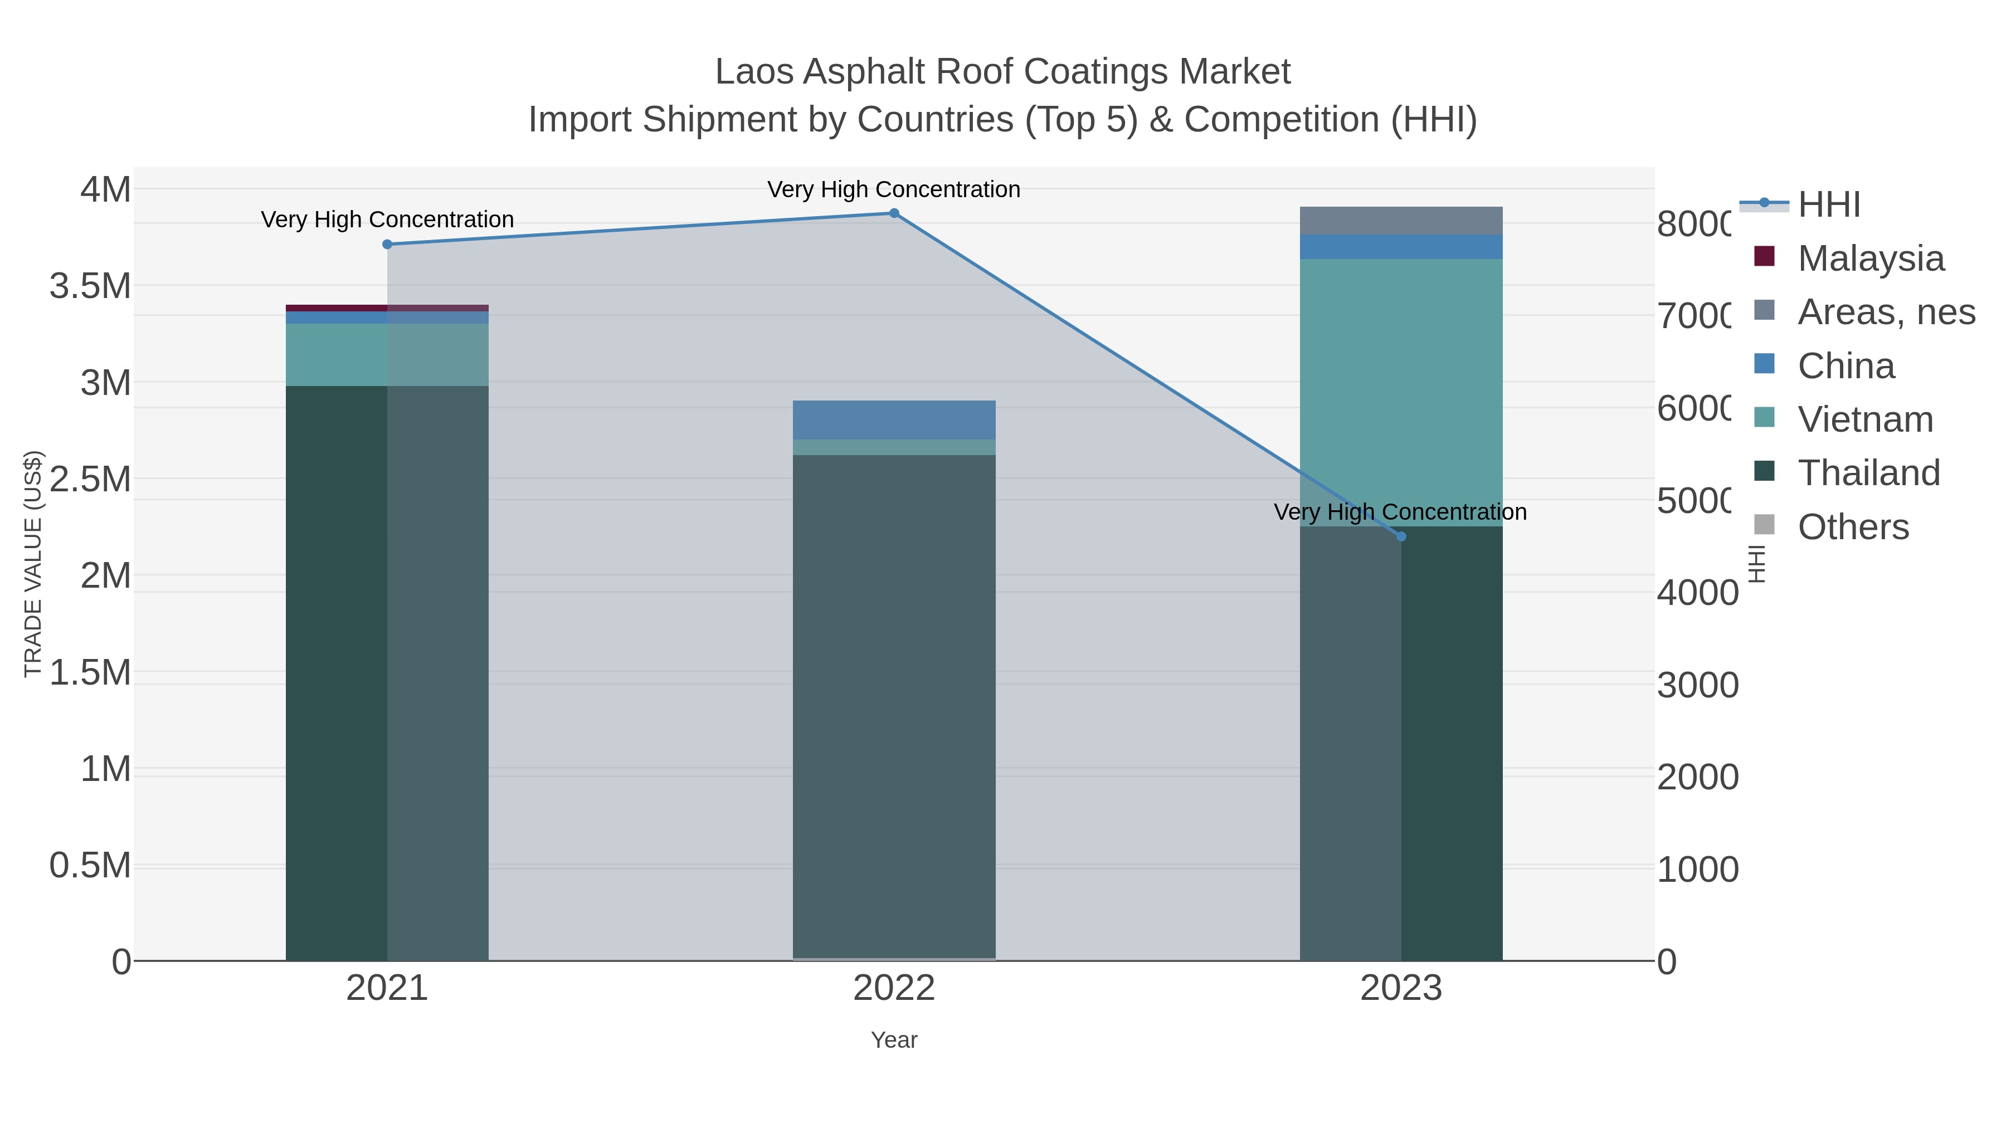The height and width of the screenshot is (1128, 2006).
Task: Click the Malaysia legend color swatch
Action: point(1764,256)
